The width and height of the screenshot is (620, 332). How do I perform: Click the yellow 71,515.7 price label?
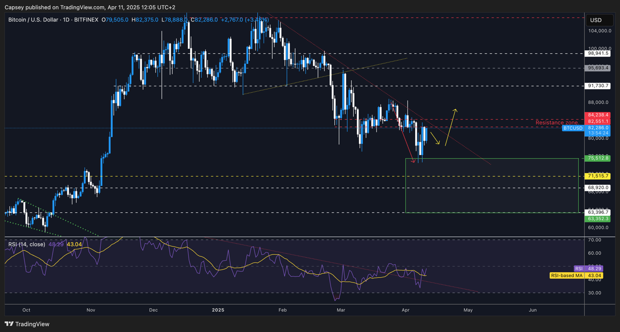[598, 176]
